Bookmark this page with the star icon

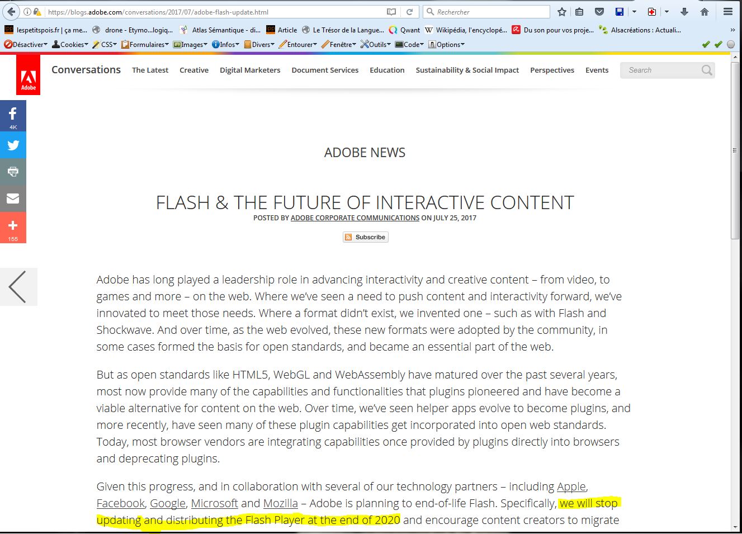tap(562, 12)
